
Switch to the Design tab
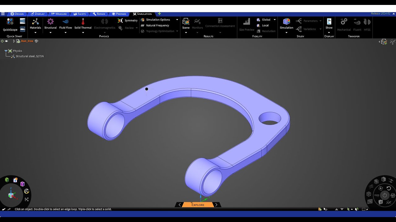click(x=17, y=14)
